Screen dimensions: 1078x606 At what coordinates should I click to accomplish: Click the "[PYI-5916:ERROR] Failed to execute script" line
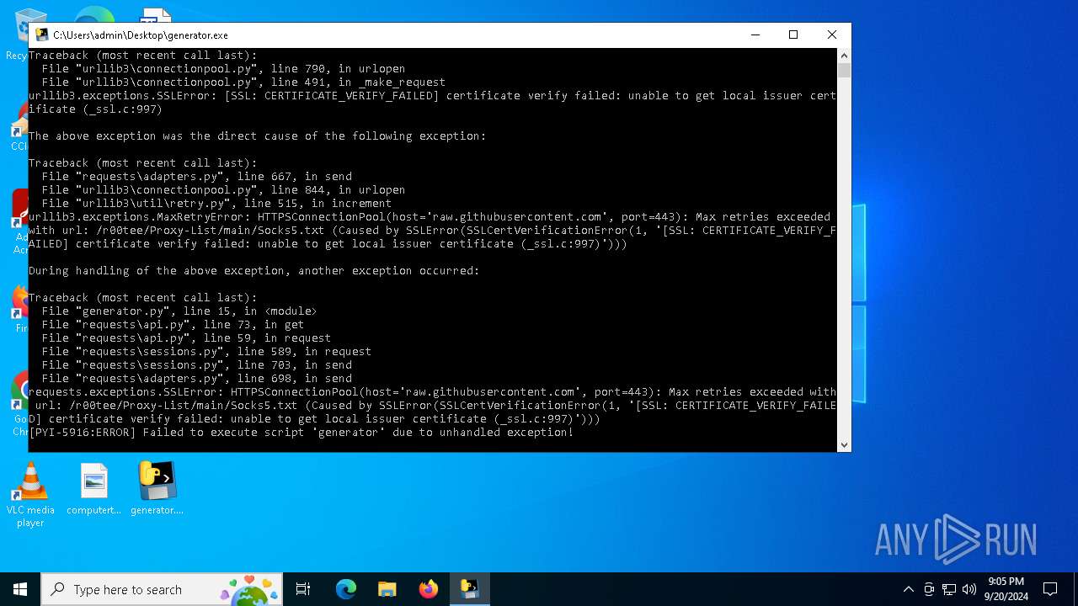301,432
